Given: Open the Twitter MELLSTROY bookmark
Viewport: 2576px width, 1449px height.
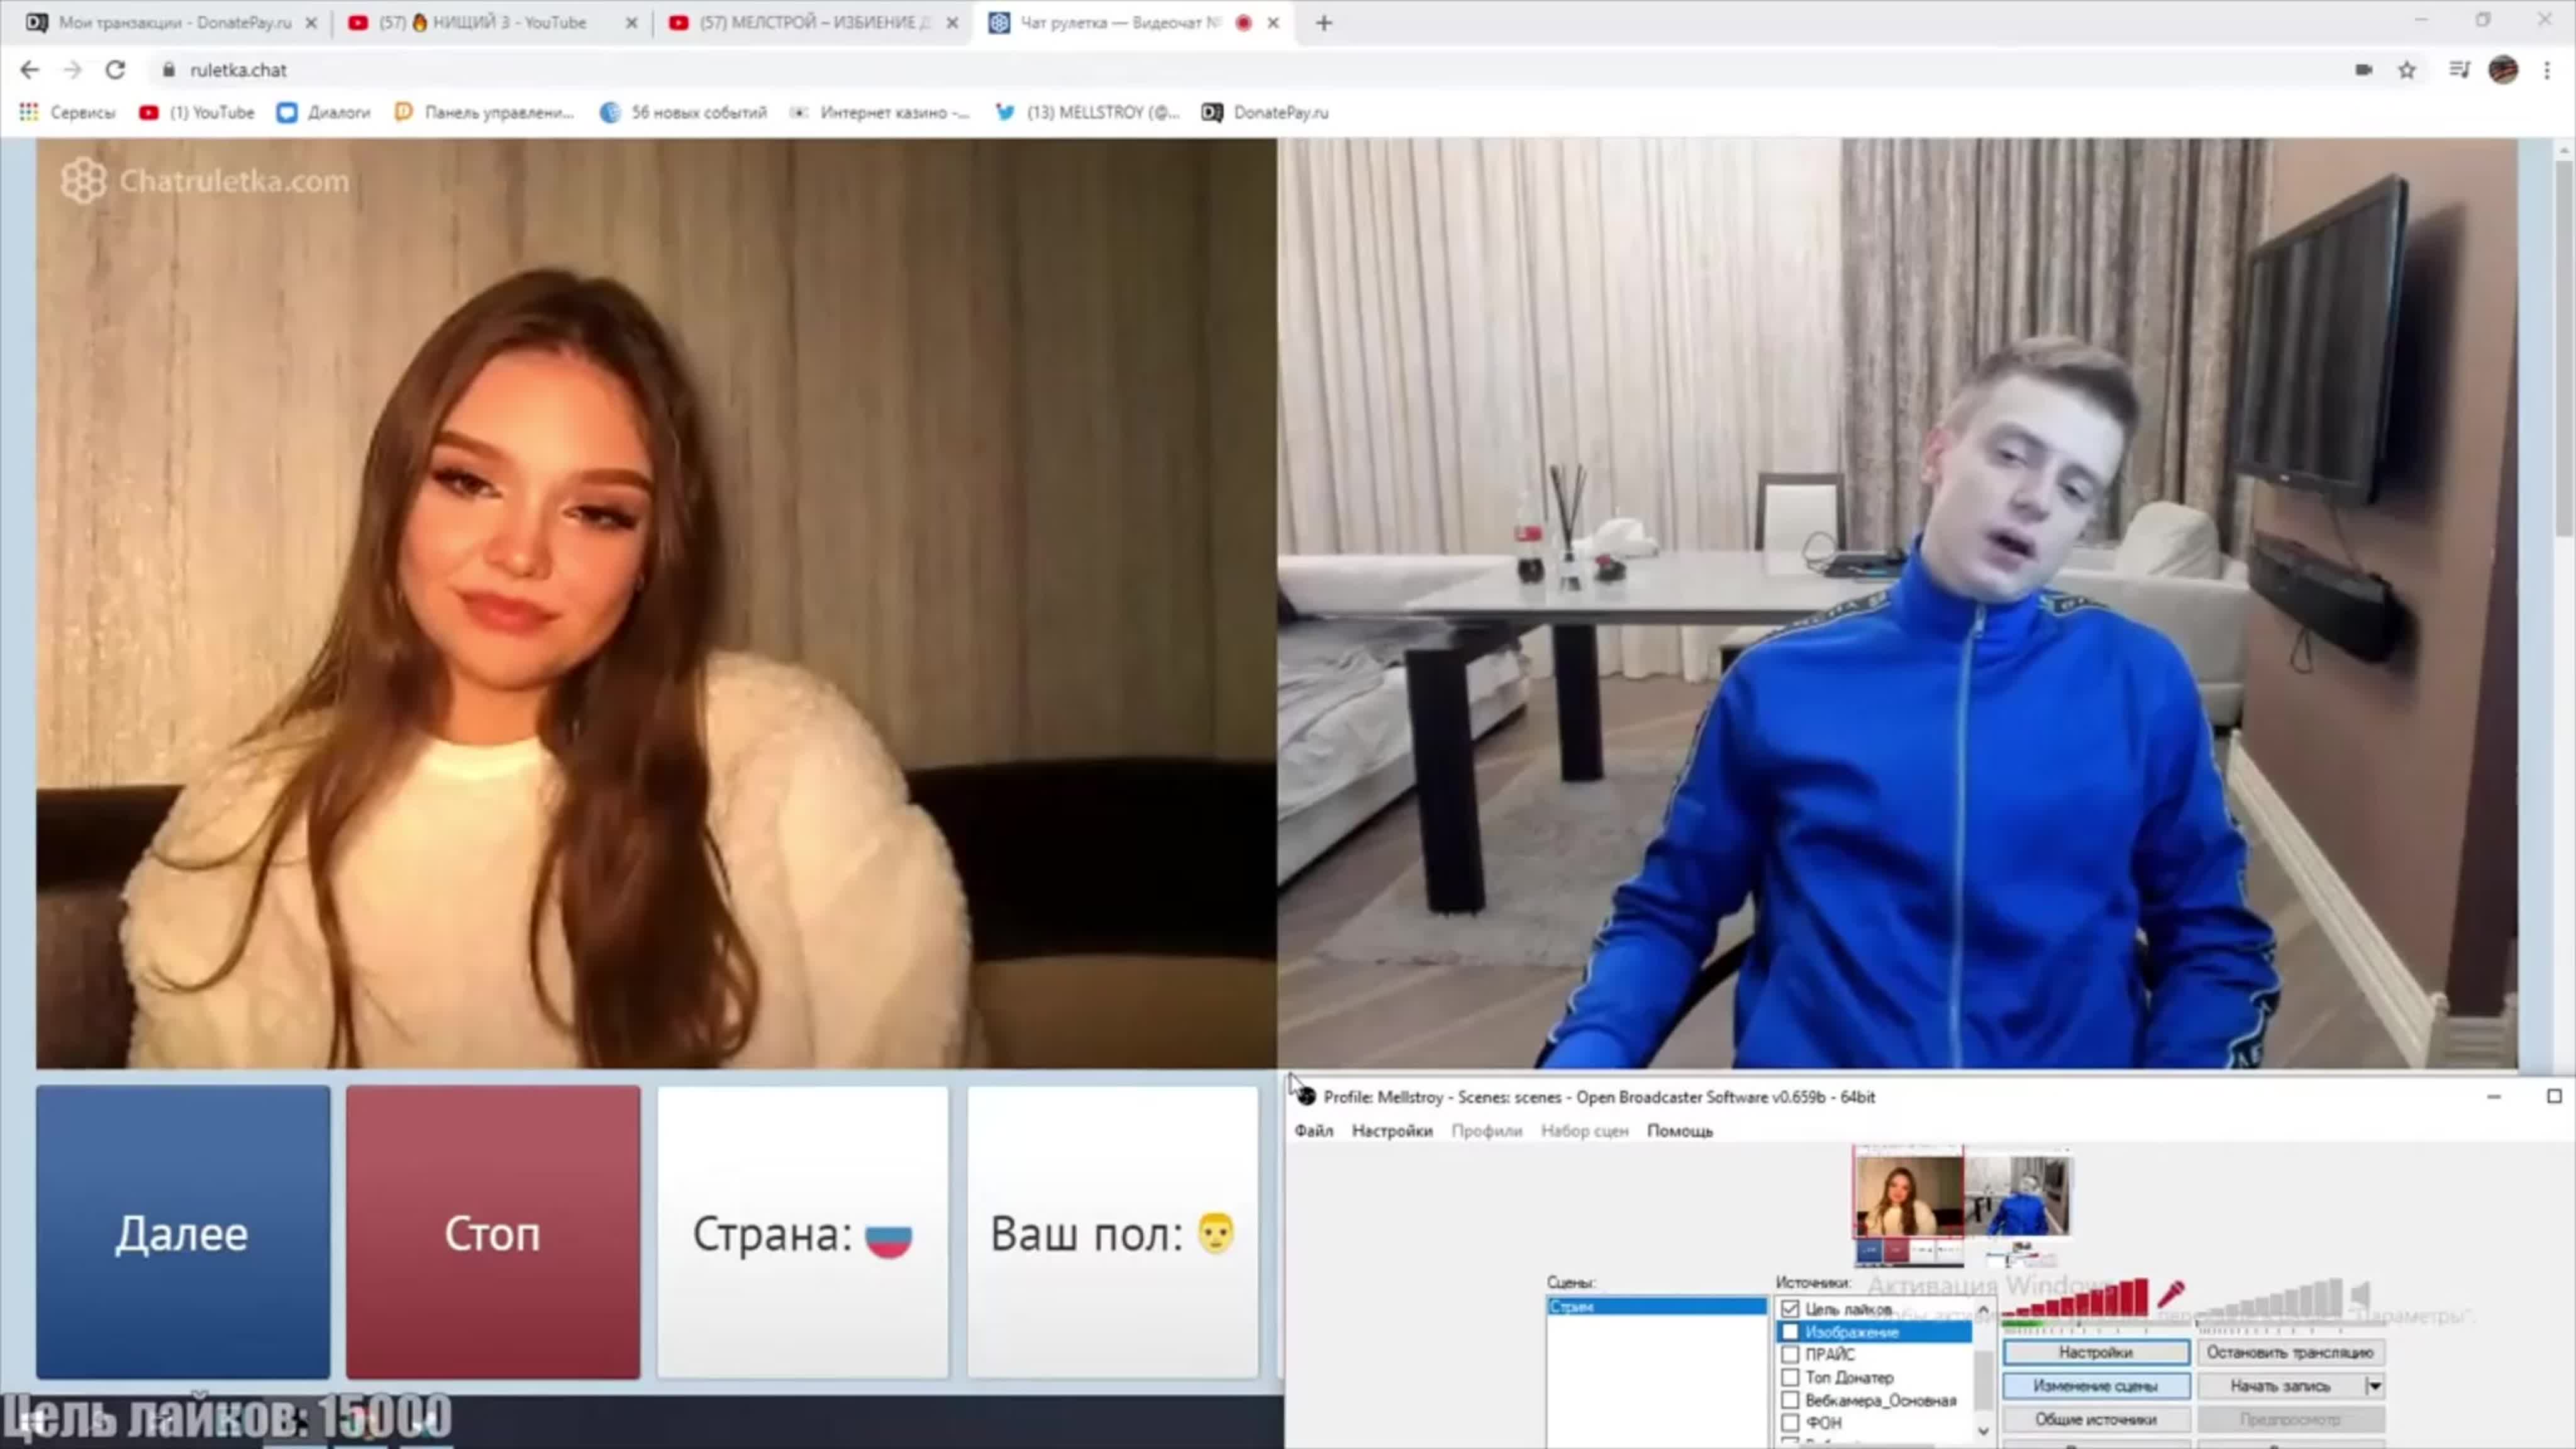Looking at the screenshot, I should pos(1090,112).
